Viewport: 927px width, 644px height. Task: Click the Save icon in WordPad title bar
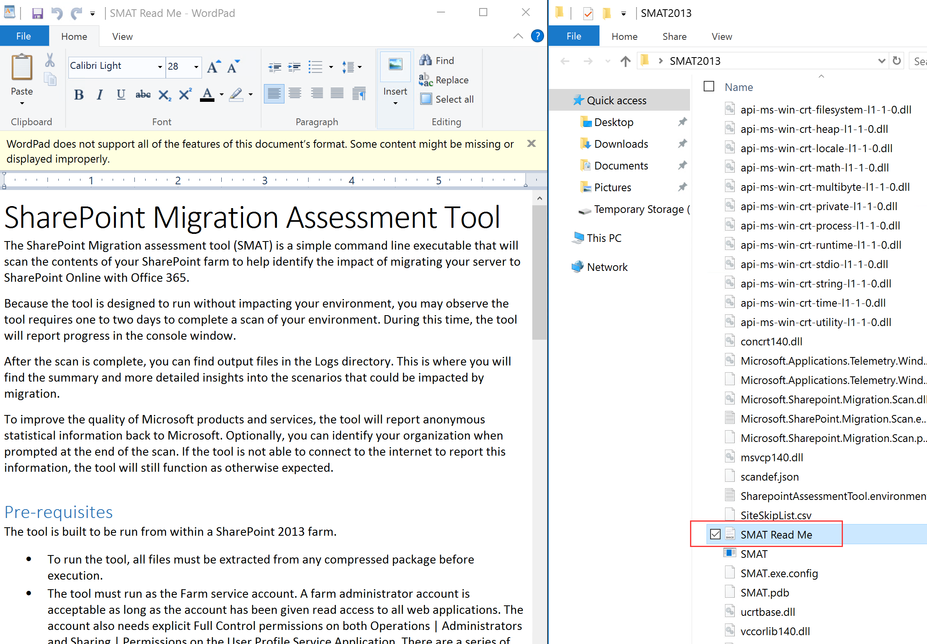pyautogui.click(x=37, y=13)
